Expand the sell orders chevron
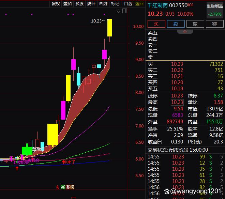225x199 pixels. pyautogui.click(x=185, y=31)
